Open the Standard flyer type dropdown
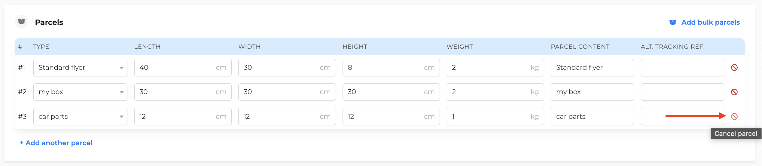 click(x=80, y=68)
